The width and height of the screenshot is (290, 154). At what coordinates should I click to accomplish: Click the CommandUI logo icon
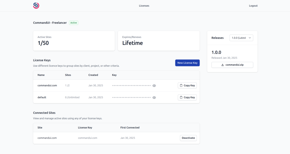coord(36,6)
